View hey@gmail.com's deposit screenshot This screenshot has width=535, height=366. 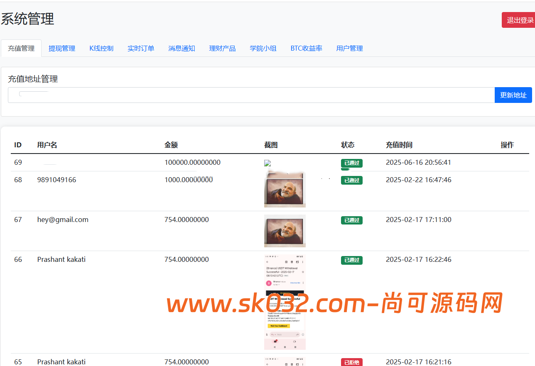(285, 231)
